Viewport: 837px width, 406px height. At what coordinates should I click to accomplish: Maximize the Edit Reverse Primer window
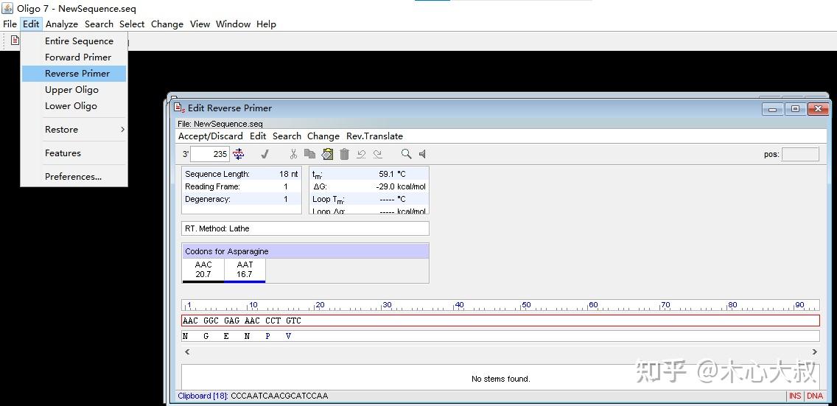795,109
